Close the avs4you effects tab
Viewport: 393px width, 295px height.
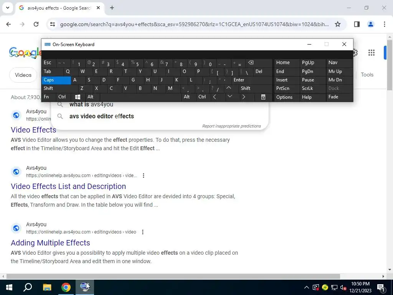click(x=98, y=8)
